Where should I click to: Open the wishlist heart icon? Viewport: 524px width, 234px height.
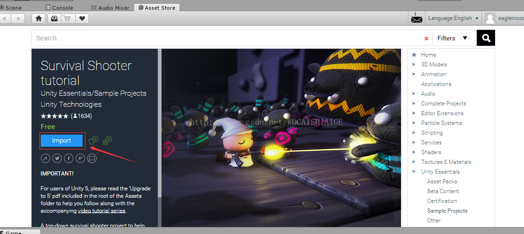(82, 19)
